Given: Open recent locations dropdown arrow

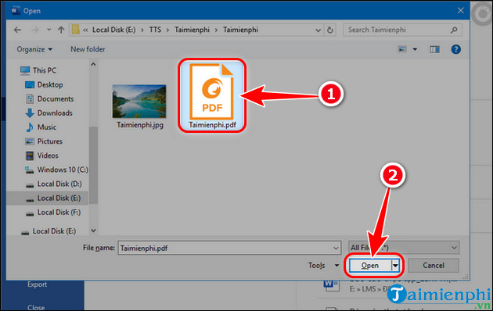Looking at the screenshot, I should coord(49,30).
